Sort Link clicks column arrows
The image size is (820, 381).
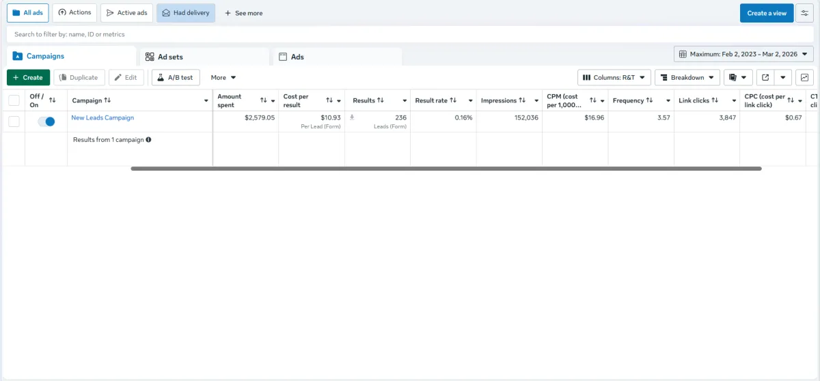pos(715,100)
